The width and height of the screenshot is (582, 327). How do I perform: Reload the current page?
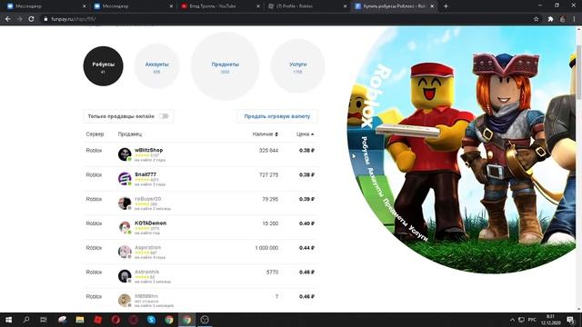click(31, 19)
